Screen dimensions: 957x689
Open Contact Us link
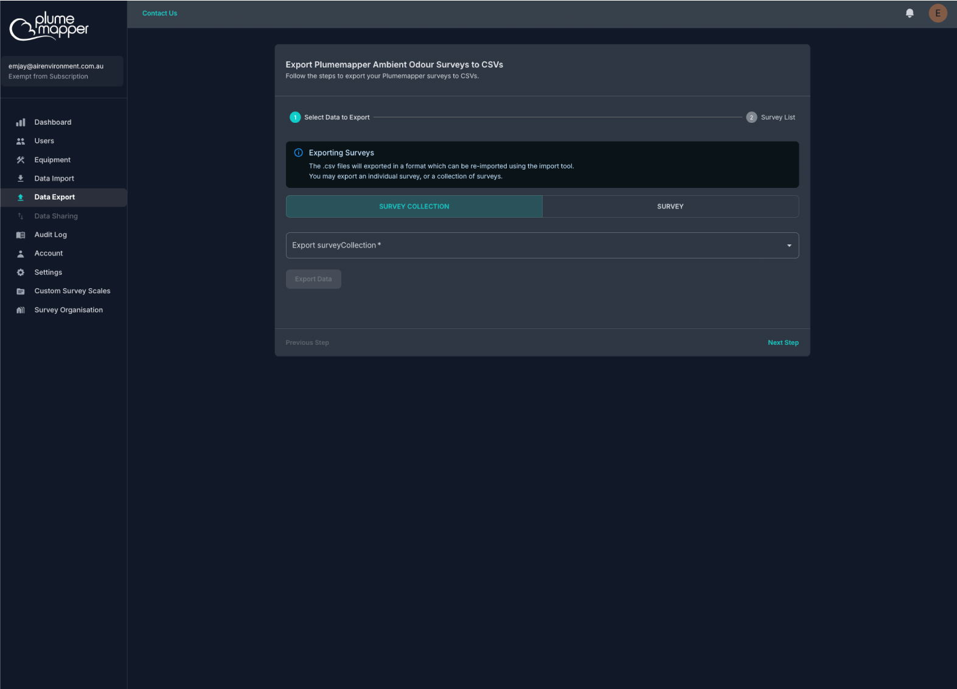pos(159,13)
